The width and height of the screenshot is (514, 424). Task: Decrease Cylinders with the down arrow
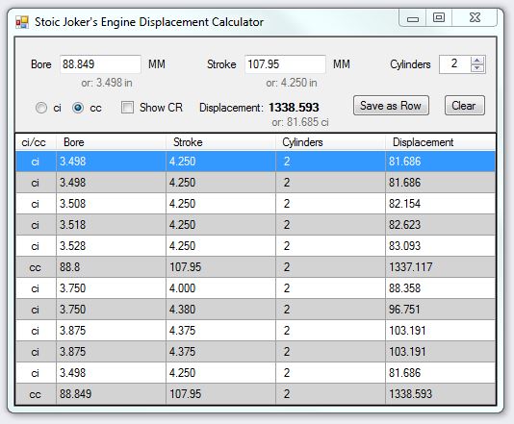(x=477, y=67)
